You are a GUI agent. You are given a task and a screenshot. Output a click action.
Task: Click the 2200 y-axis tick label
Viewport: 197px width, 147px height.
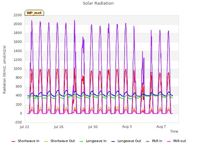[18, 15]
